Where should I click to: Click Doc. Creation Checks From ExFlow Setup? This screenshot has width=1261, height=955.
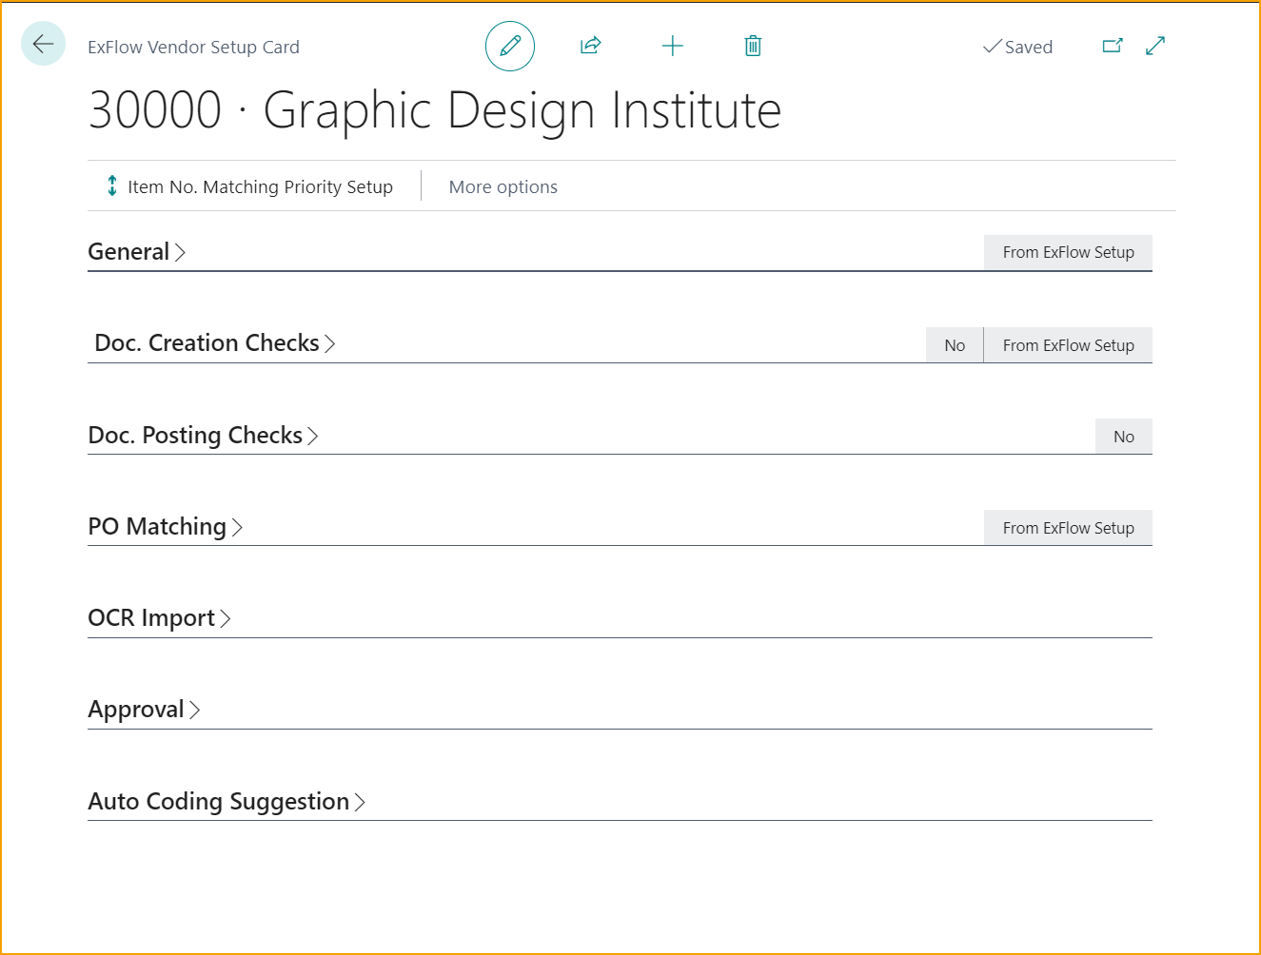[1068, 345]
